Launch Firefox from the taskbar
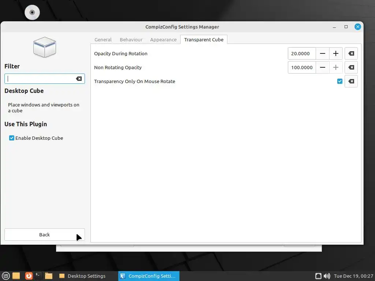Viewport: 375px width, 281px height. pos(29,276)
